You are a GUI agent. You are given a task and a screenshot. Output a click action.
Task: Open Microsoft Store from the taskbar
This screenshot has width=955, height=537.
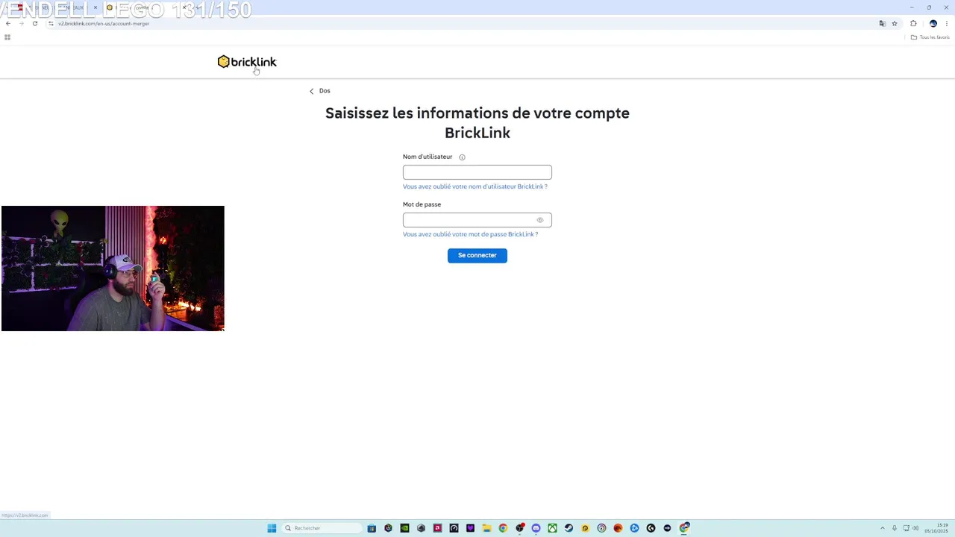point(372,528)
